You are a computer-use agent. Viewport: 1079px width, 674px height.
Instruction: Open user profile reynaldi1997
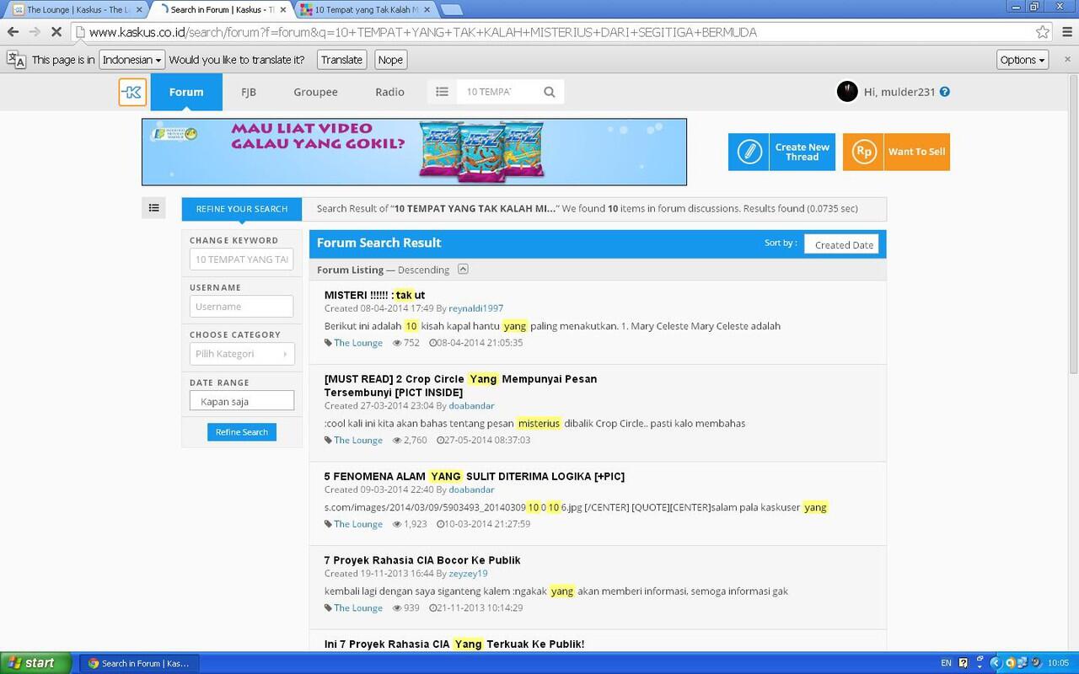tap(475, 308)
